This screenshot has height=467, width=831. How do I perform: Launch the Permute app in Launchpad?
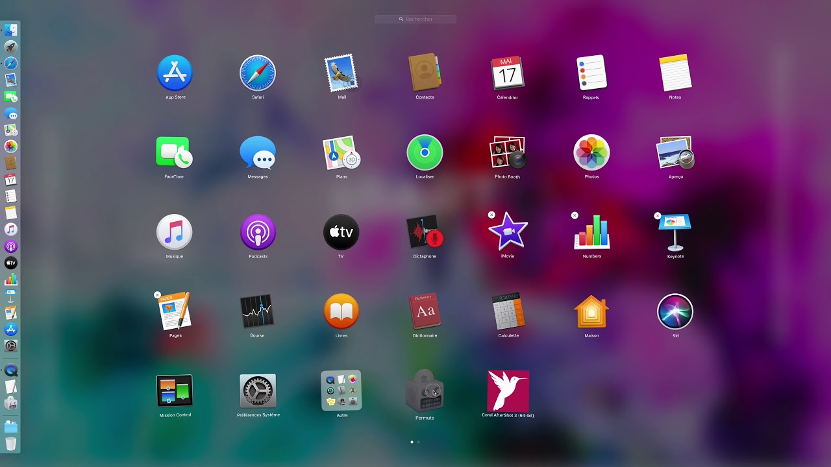point(425,391)
